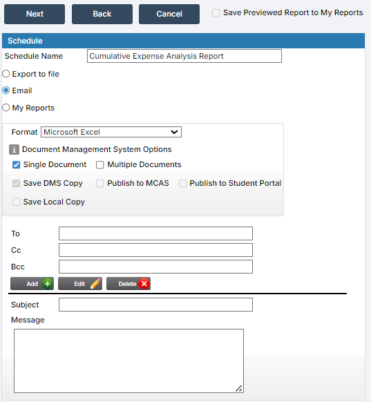The image size is (371, 402).
Task: Select the Export to file option
Action: (6, 74)
